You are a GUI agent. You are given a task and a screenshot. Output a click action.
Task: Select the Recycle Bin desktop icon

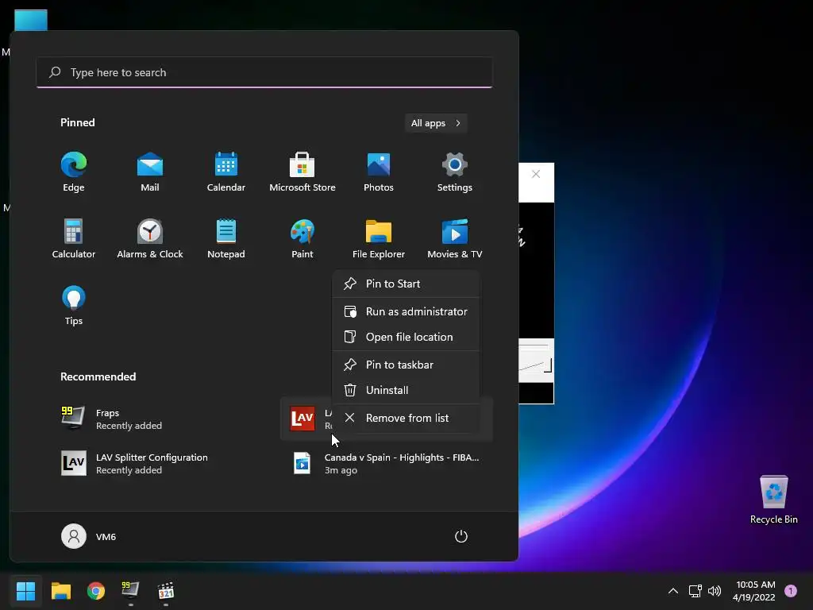(773, 500)
